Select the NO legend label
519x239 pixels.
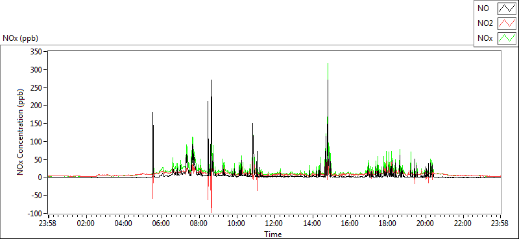483,9
